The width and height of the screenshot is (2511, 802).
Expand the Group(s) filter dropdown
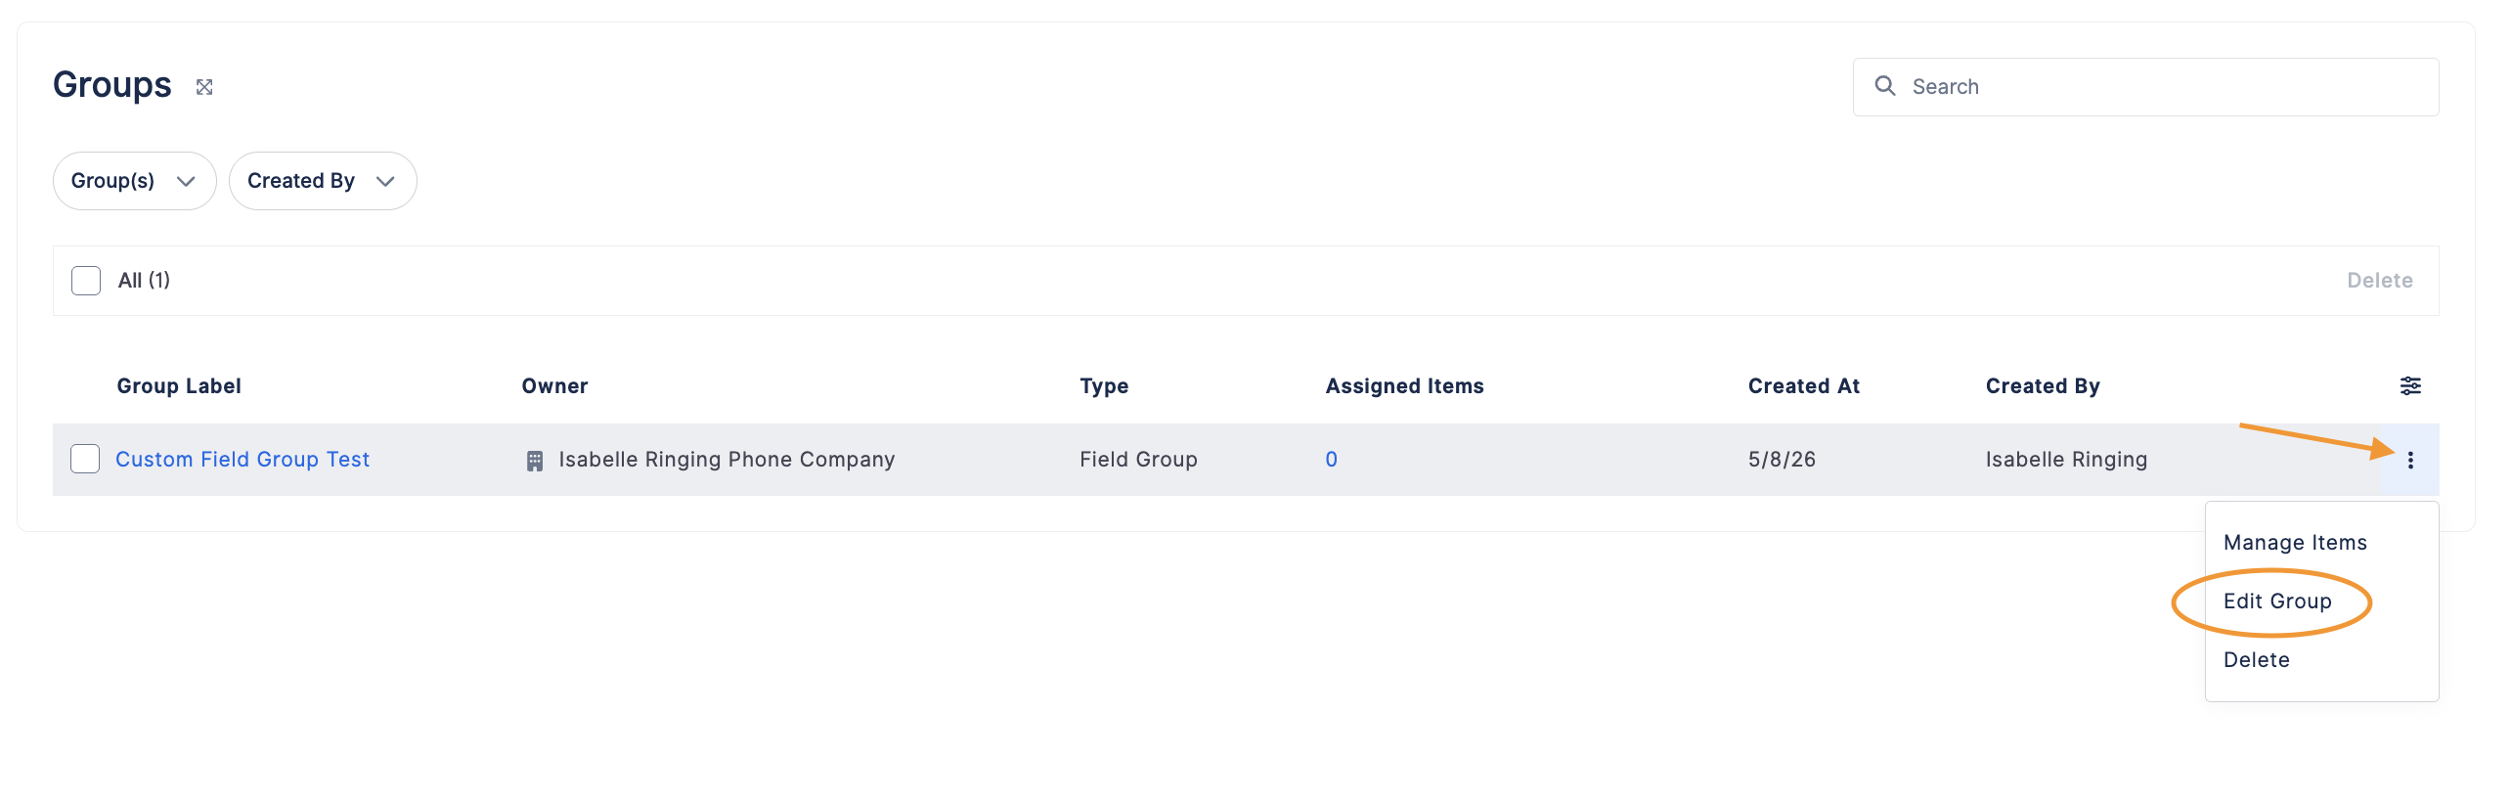pos(134,181)
